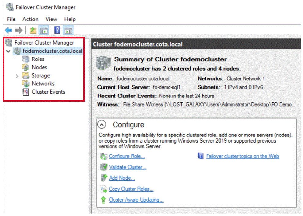The image size is (303, 216).
Task: Toggle the Show/Hide Action Pane icon
Action: click(x=68, y=30)
